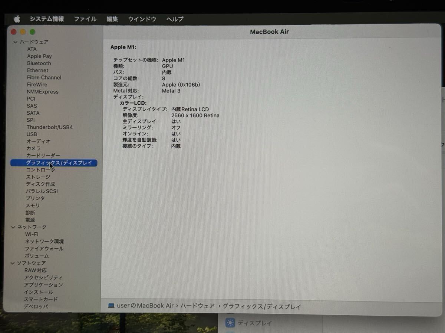Select USB in the sidebar

(x=32, y=134)
